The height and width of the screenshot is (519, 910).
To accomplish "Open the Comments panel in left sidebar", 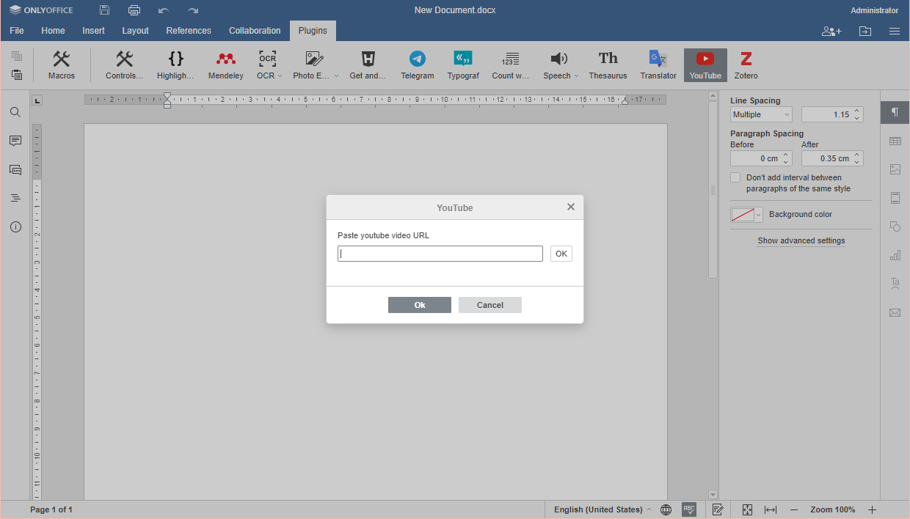I will pyautogui.click(x=15, y=141).
